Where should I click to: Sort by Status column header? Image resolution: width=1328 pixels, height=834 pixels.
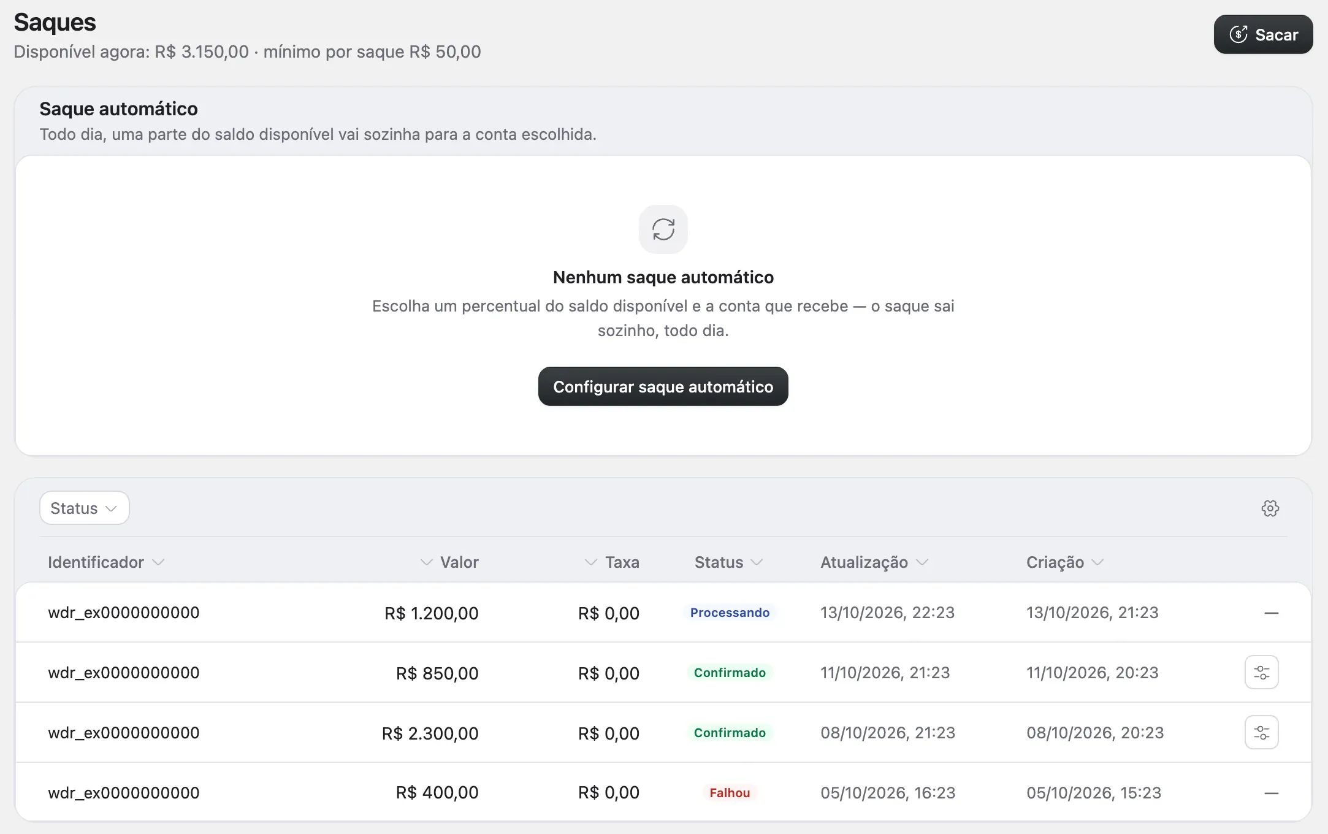click(x=728, y=562)
